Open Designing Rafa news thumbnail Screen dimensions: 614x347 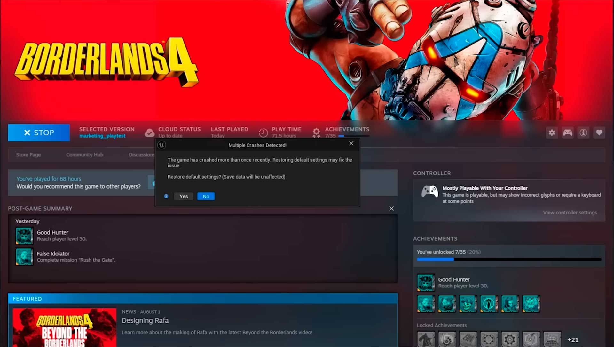click(65, 327)
